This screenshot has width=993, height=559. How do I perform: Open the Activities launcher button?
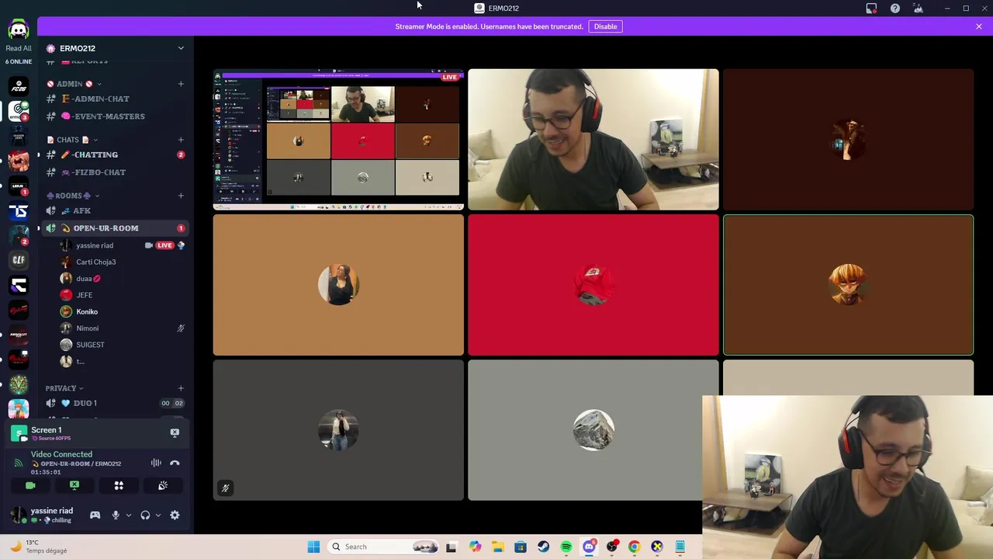[x=119, y=485]
